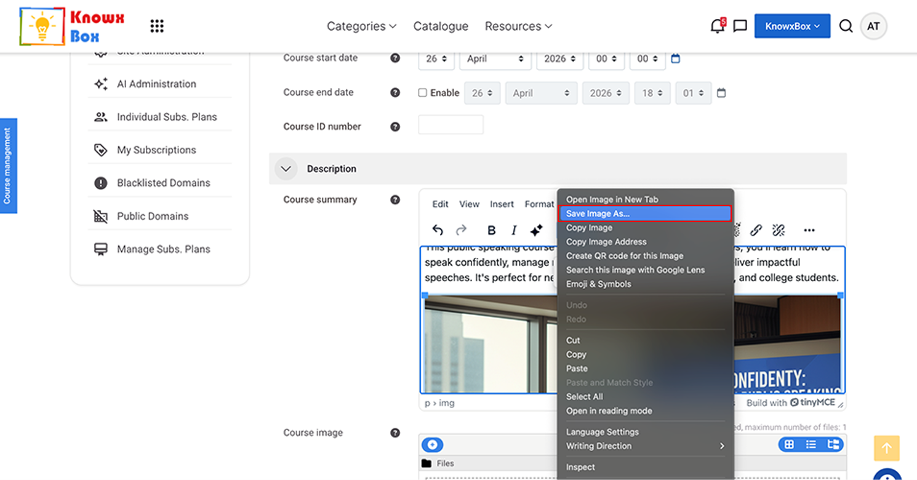Viewport: 917px width, 480px height.
Task: Toggle Italic formatting in editor
Action: (514, 230)
